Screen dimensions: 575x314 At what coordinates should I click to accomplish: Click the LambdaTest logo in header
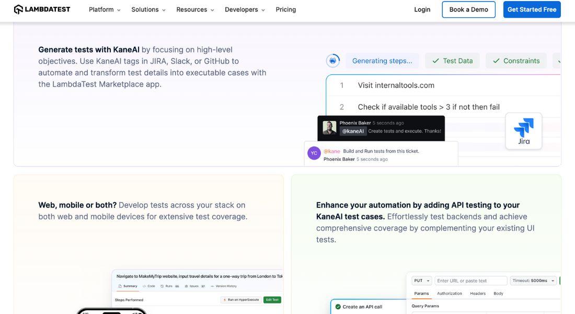point(42,9)
